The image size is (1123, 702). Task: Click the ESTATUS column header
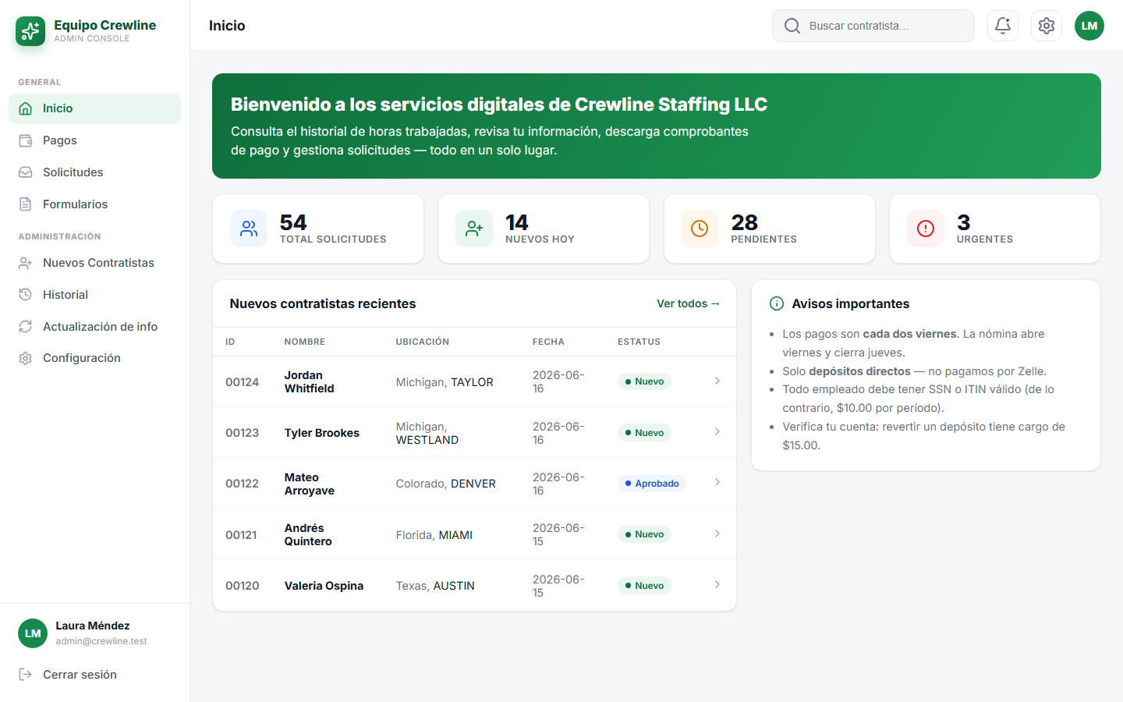pyautogui.click(x=639, y=342)
